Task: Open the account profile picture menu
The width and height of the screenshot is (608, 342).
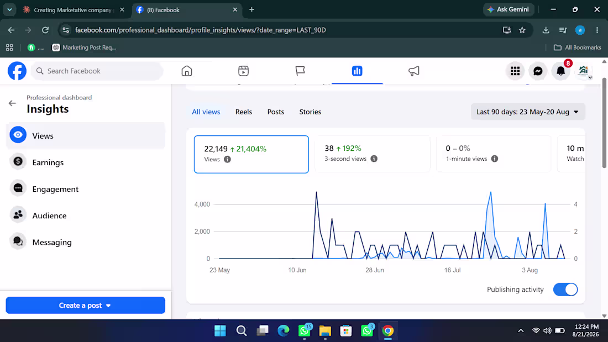Action: [x=584, y=71]
